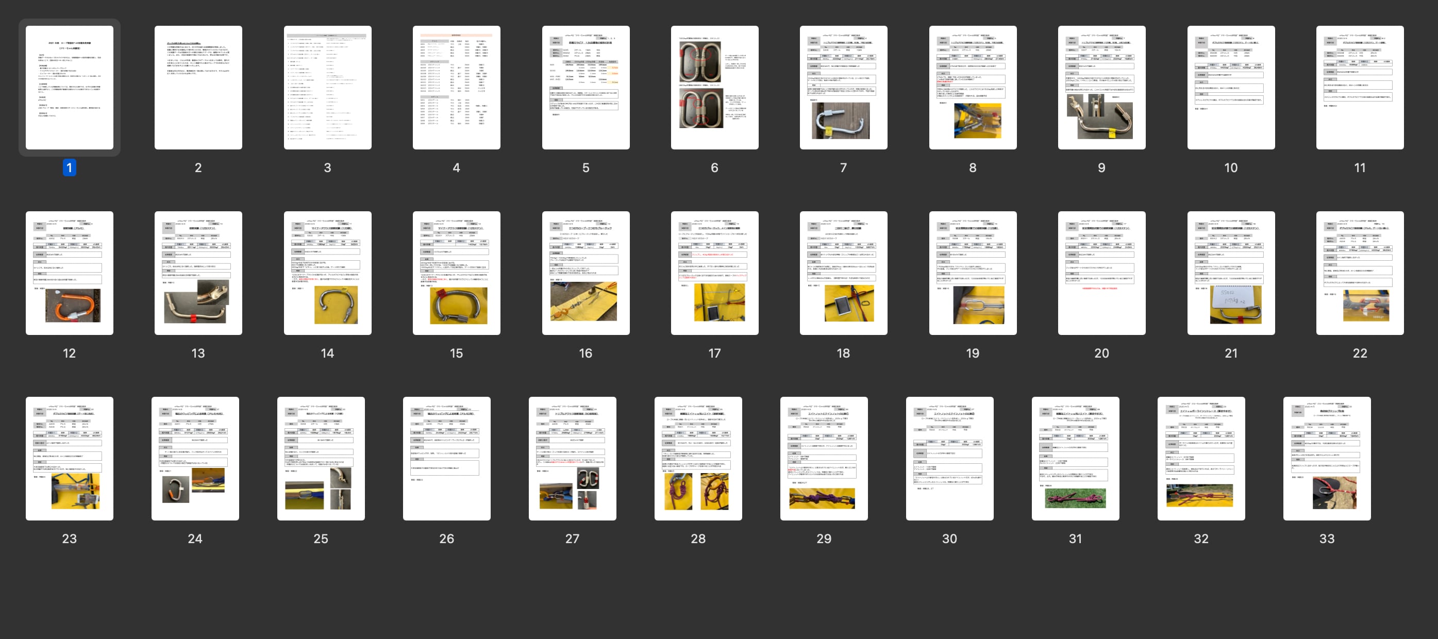
Task: Click page 6 thumbnail showing two carabiner photos
Action: 714,87
